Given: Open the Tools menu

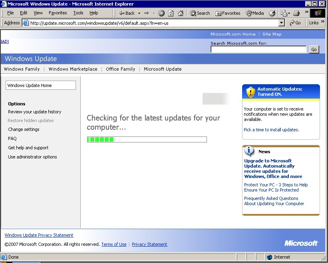Looking at the screenshot, I should tap(78, 13).
